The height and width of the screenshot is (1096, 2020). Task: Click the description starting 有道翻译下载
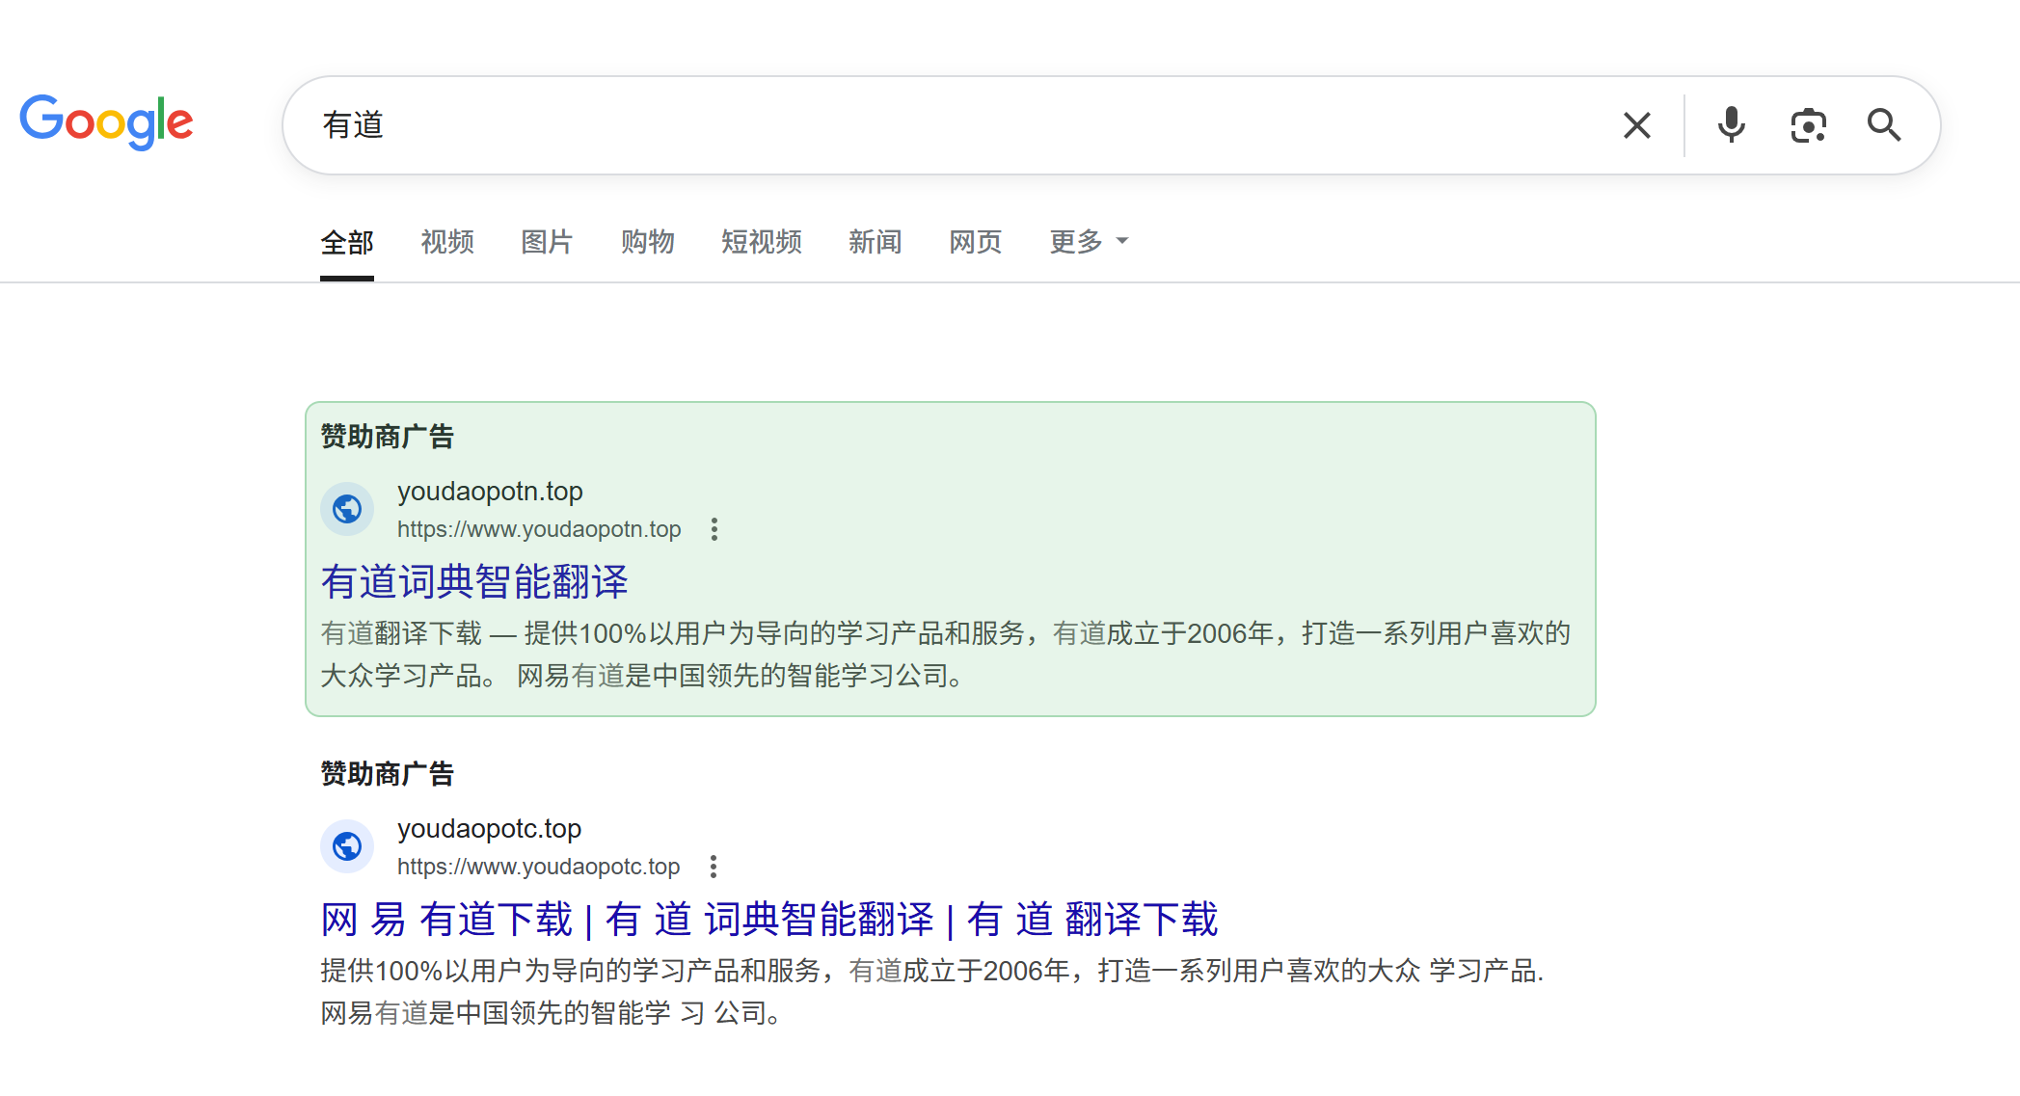pyautogui.click(x=946, y=655)
